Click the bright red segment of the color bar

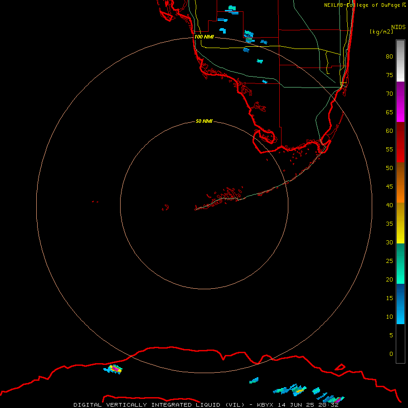400,142
